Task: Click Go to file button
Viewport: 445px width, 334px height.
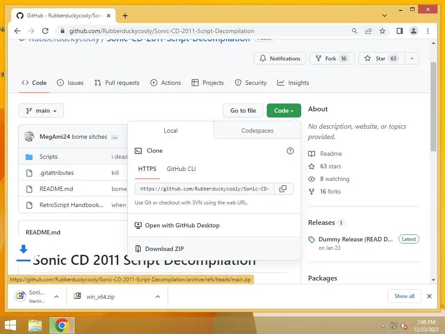Action: [x=243, y=110]
